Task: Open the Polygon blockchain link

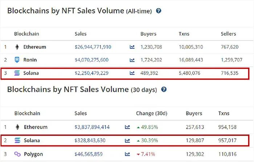Action: (33, 154)
